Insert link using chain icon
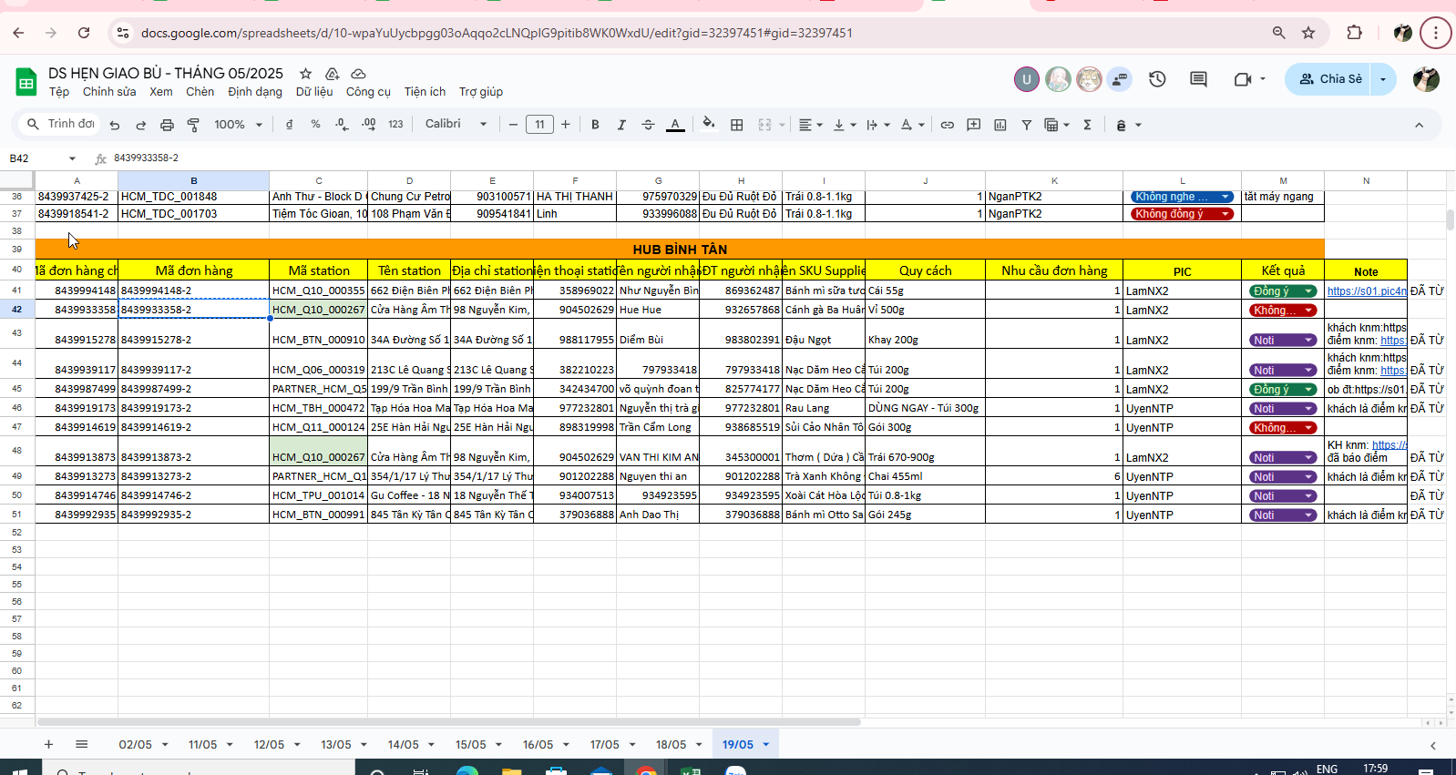The height and width of the screenshot is (775, 1456). tap(948, 125)
